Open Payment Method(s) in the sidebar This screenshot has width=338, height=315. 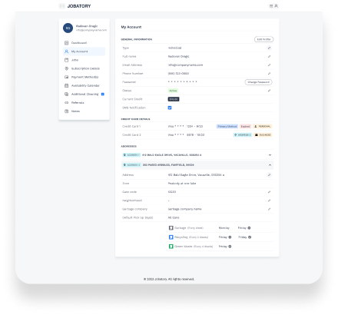[x=84, y=77]
